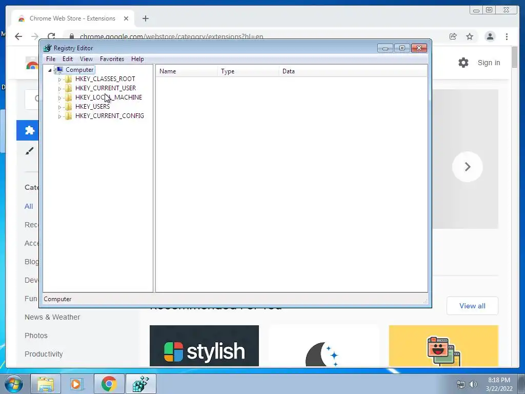Click View all button
The height and width of the screenshot is (394, 525).
pyautogui.click(x=472, y=306)
